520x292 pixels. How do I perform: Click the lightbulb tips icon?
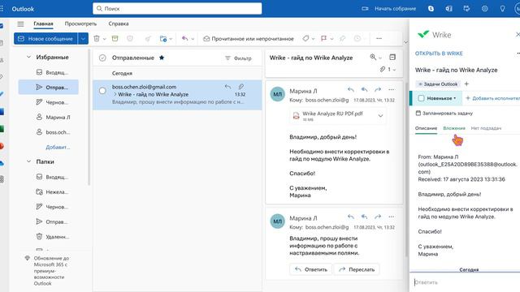[x=502, y=9]
